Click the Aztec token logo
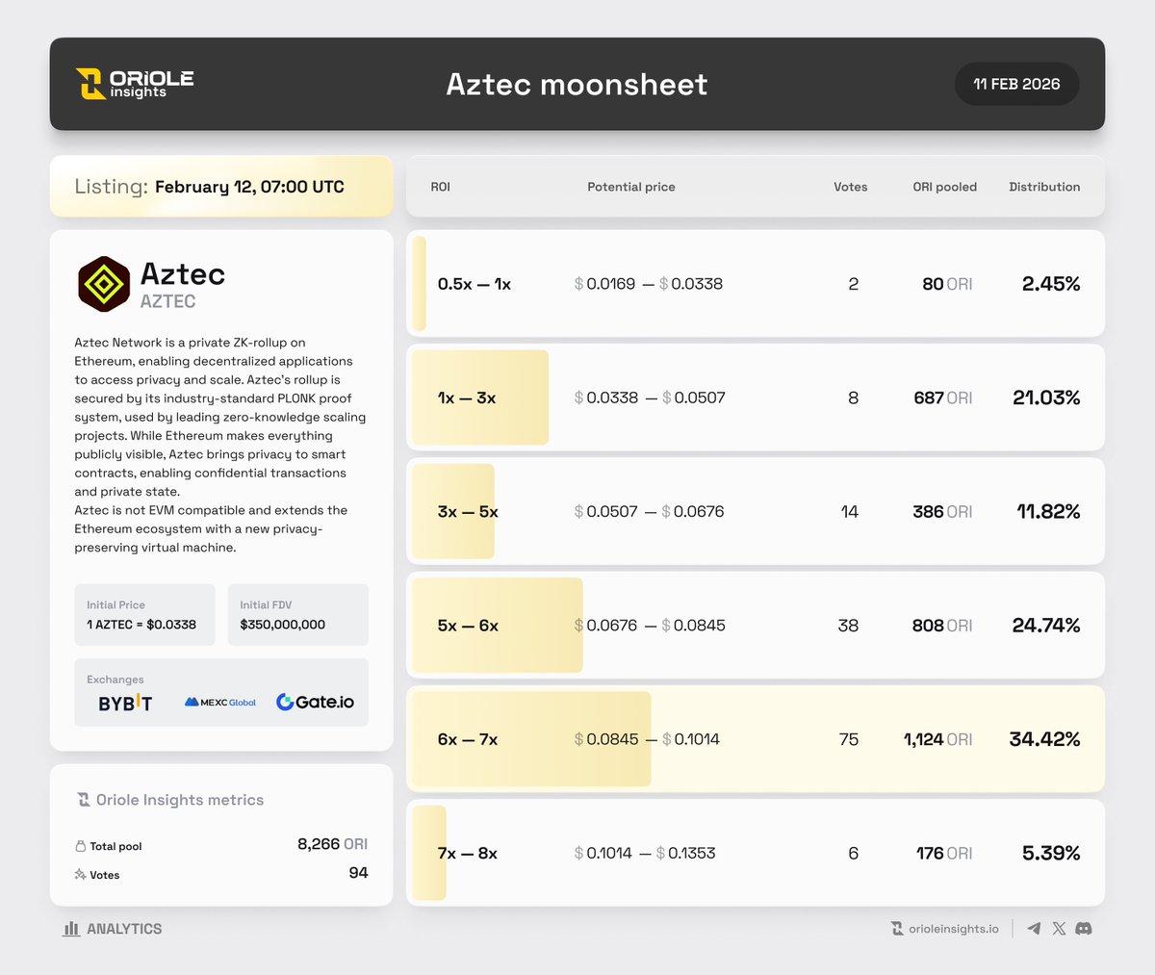Image resolution: width=1155 pixels, height=975 pixels. (104, 284)
